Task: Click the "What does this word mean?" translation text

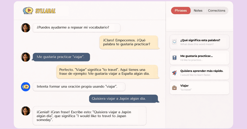Action: click(x=197, y=44)
